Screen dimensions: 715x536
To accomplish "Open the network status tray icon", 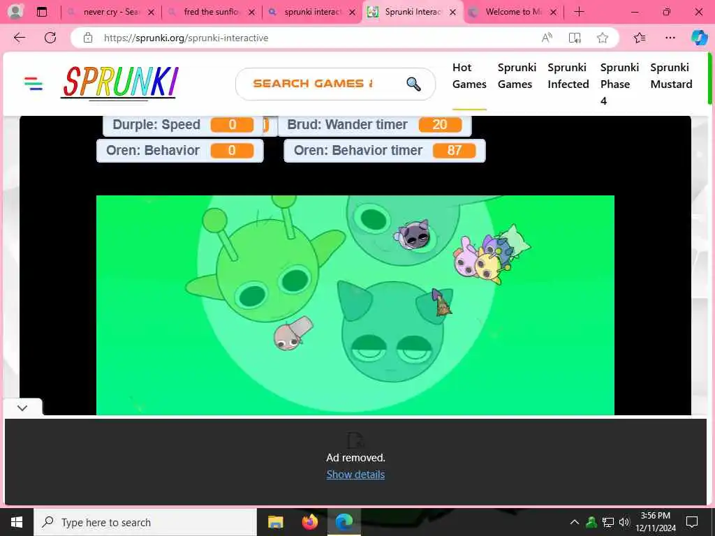I will 608,522.
